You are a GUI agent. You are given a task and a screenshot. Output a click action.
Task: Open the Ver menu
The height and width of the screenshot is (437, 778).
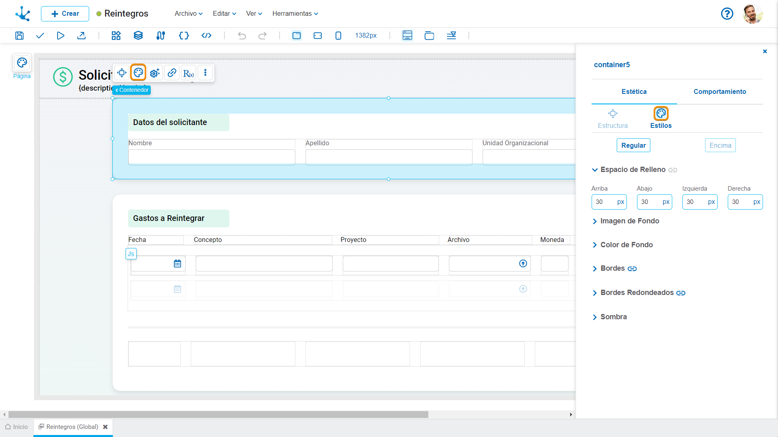[x=254, y=14]
